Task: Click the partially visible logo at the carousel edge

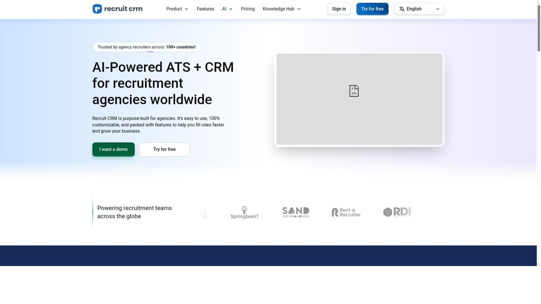Action: [x=203, y=215]
